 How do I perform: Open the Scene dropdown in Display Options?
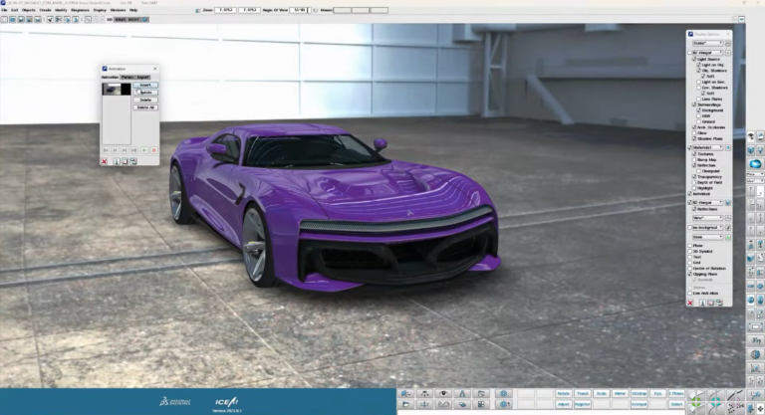707,44
